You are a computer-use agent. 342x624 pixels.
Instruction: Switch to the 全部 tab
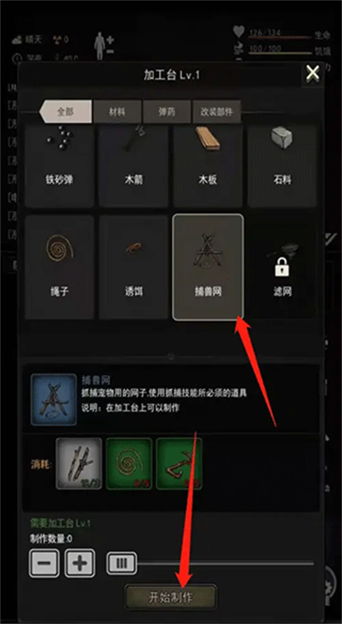66,112
